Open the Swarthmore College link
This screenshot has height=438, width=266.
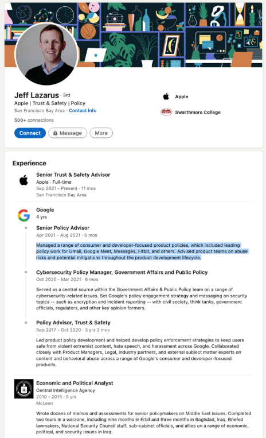point(198,113)
